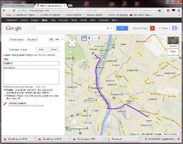
Task: Zoom in with the plus button
Action: pyautogui.click(x=72, y=63)
